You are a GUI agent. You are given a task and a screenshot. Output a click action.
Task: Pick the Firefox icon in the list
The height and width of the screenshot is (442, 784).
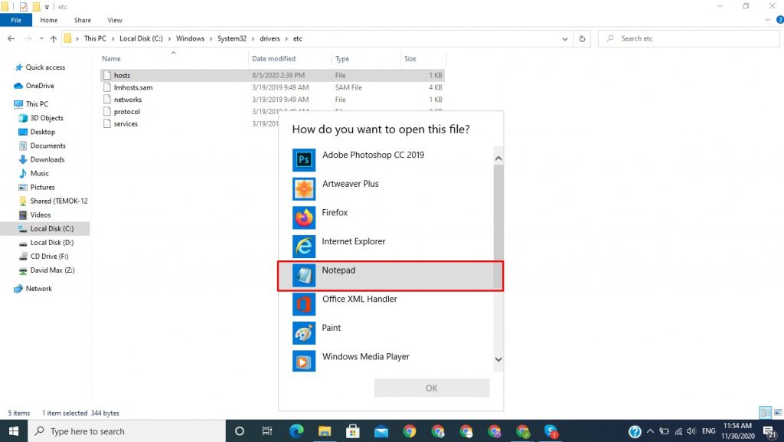click(304, 218)
